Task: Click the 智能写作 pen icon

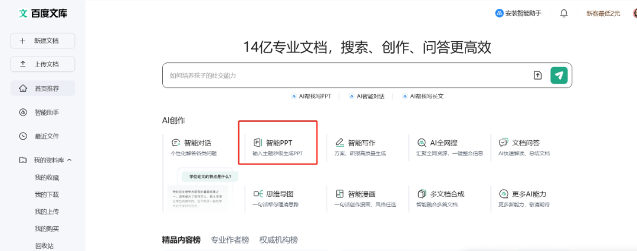Action: [x=340, y=143]
